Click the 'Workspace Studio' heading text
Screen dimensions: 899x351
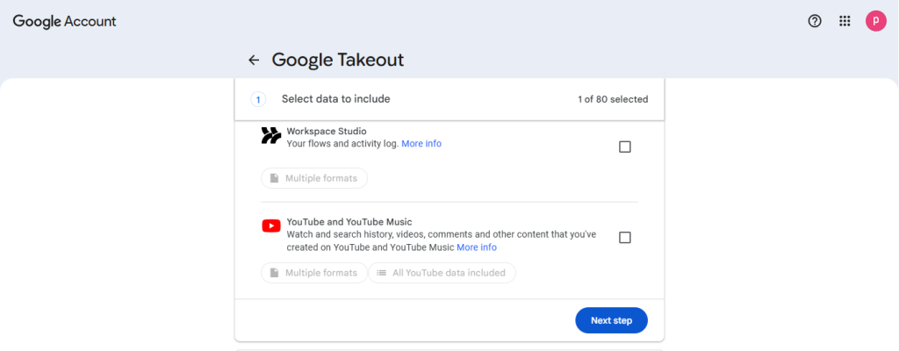pos(327,132)
